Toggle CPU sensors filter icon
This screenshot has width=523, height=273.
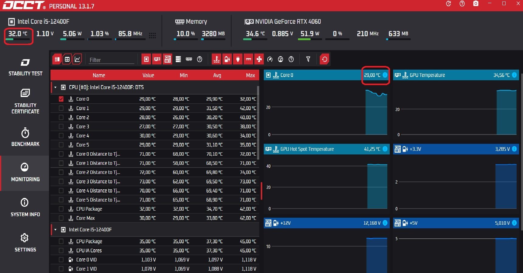[x=146, y=59]
